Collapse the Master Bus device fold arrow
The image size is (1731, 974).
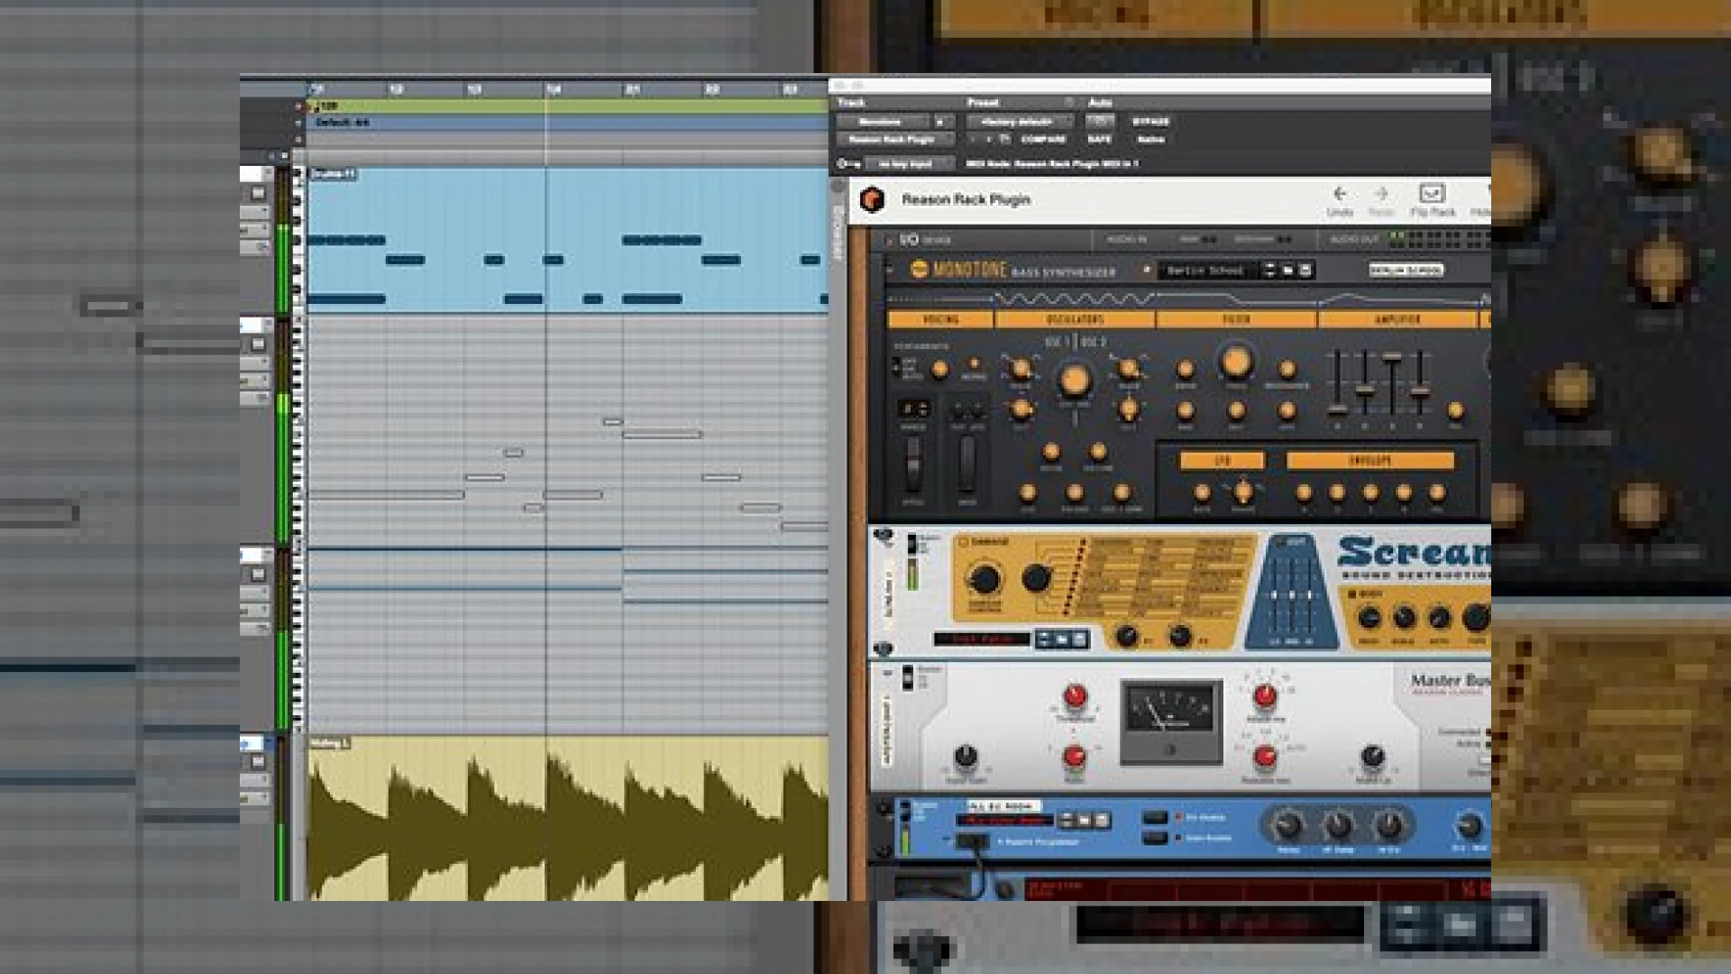(x=887, y=673)
